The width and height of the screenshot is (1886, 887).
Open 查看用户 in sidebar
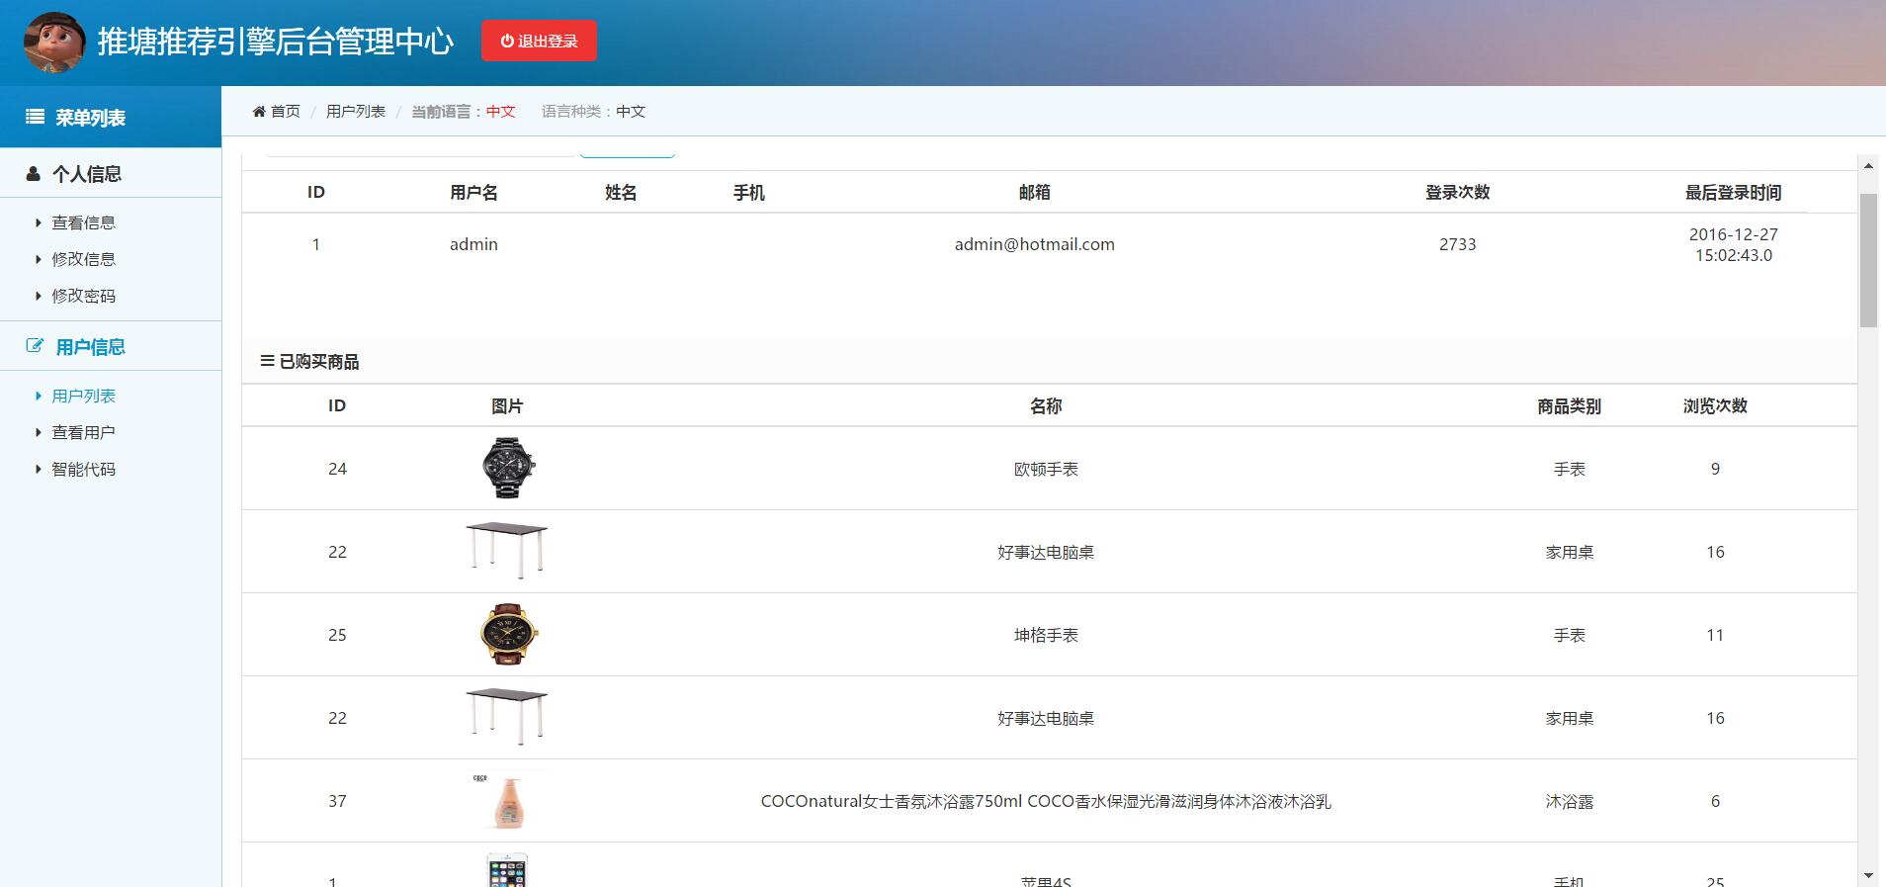click(x=83, y=432)
